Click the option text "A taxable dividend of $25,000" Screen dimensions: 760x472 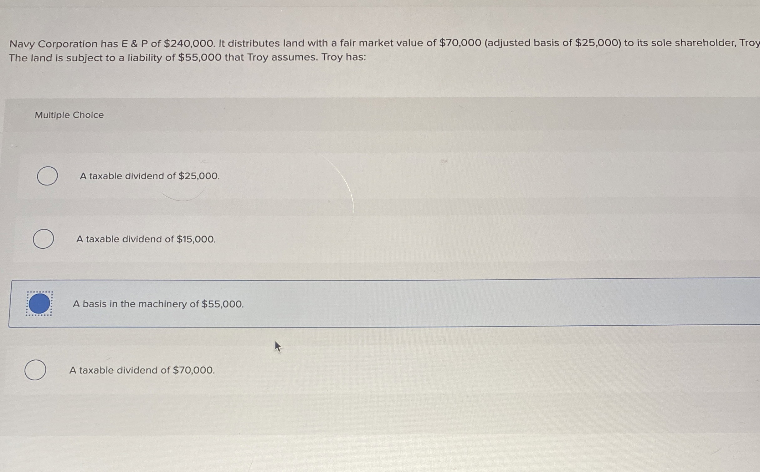pos(149,176)
